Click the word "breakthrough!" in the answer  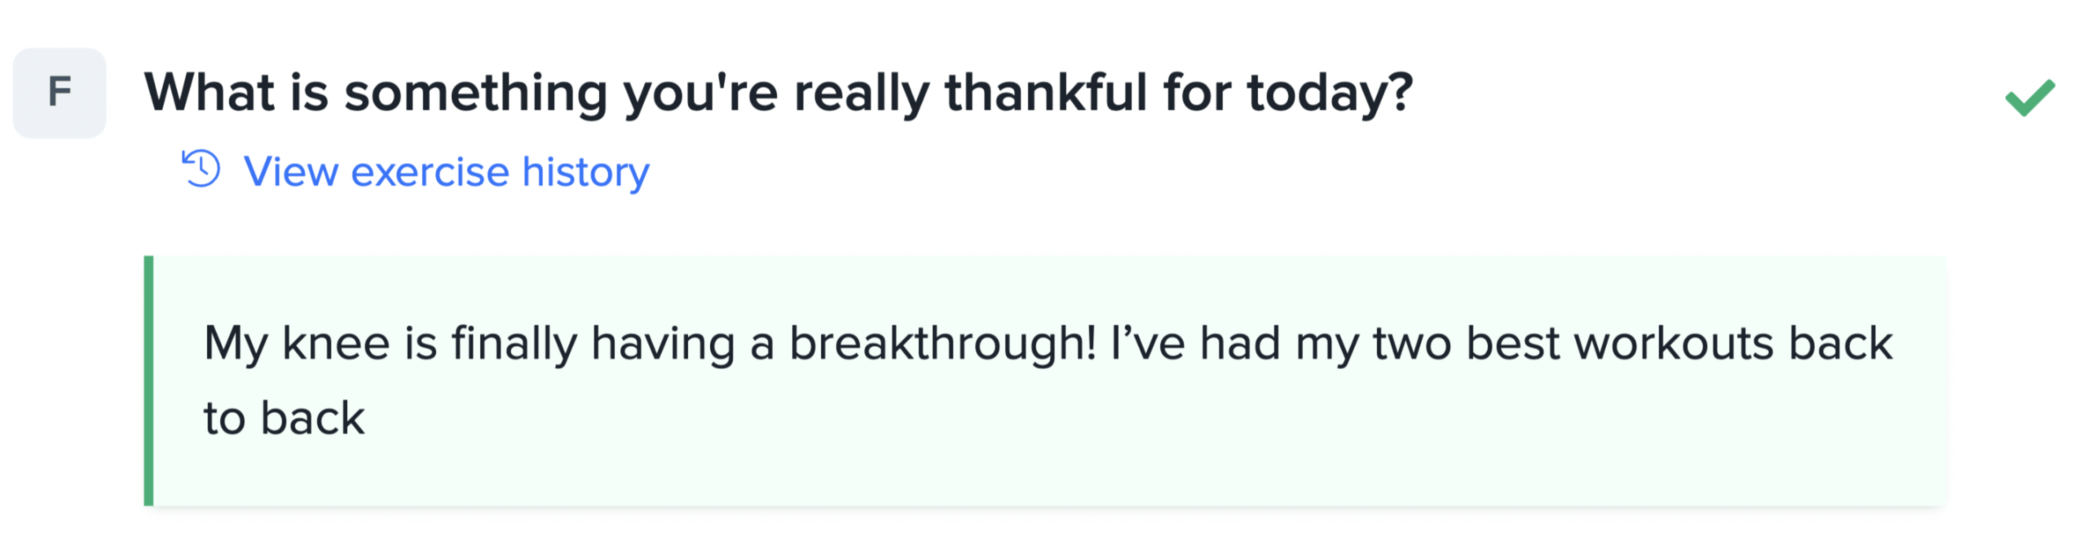click(x=942, y=343)
